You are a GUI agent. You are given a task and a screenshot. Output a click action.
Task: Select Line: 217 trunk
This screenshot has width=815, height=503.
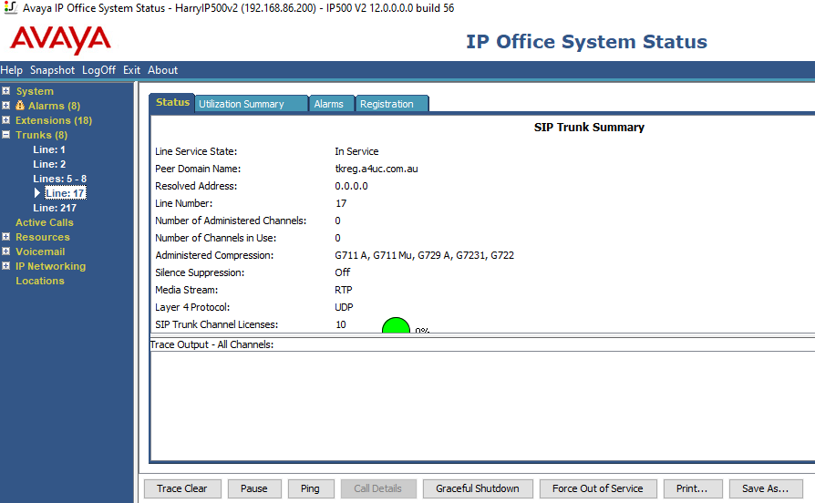55,208
